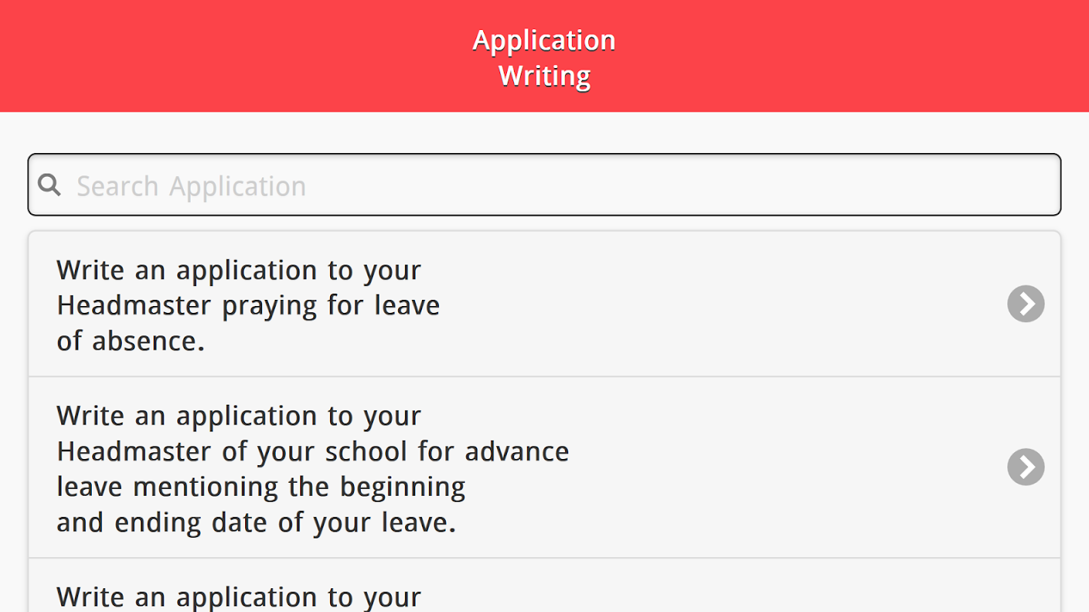1089x612 pixels.
Task: Focus the Search Application text field
Action: (544, 184)
